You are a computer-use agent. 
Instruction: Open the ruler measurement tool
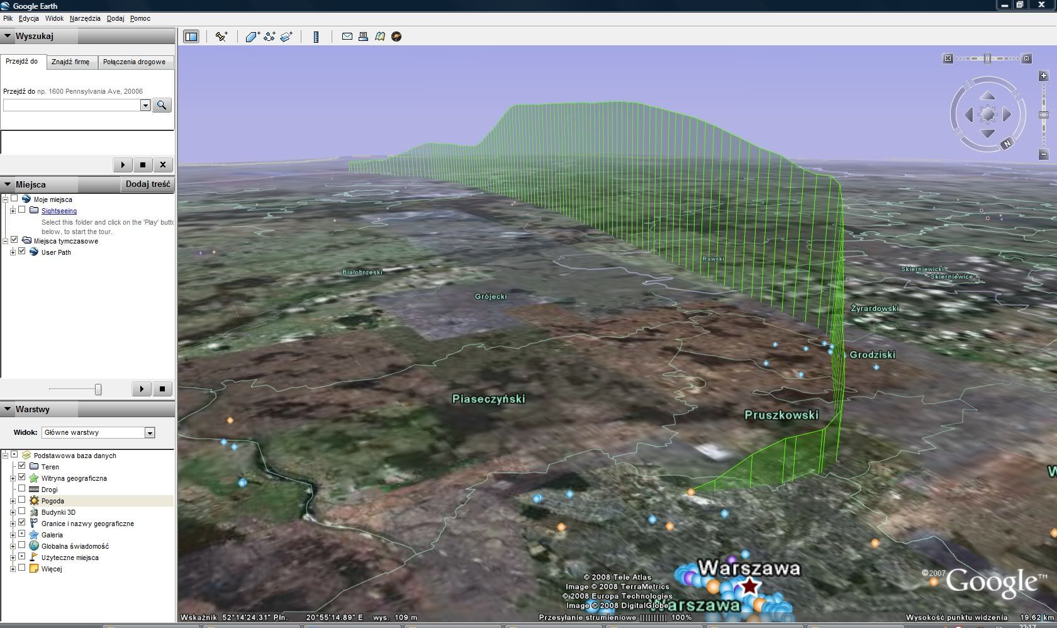pos(316,36)
